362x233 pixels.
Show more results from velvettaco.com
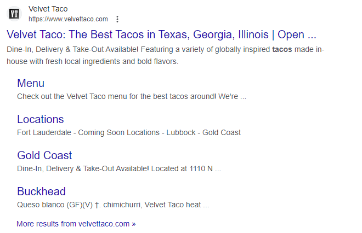pos(76,224)
